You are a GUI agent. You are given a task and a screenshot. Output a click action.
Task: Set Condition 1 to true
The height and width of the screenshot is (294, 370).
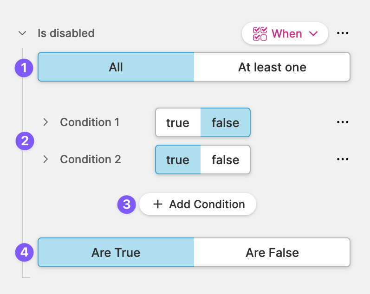(x=178, y=123)
